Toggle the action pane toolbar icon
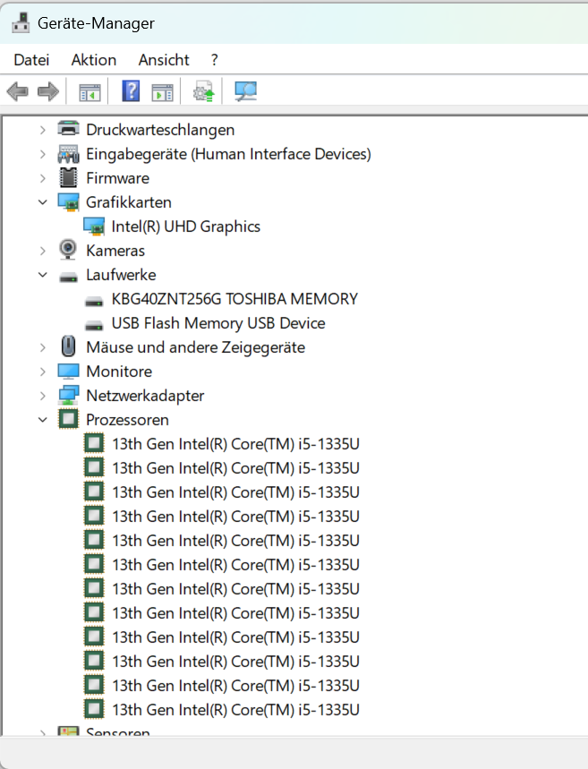The image size is (588, 769). click(162, 92)
